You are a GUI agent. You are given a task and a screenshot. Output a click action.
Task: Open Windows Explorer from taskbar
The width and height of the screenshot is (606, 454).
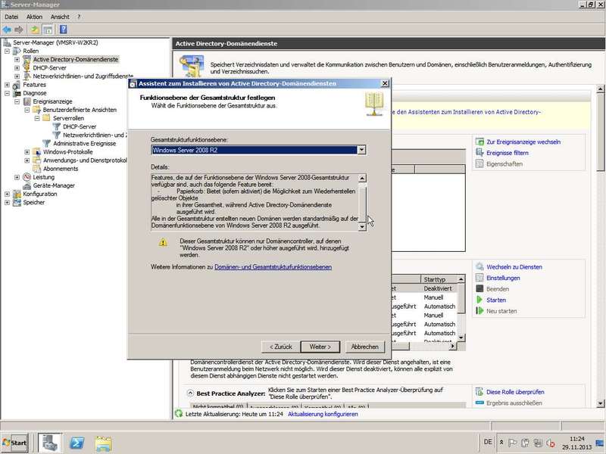[x=103, y=443]
